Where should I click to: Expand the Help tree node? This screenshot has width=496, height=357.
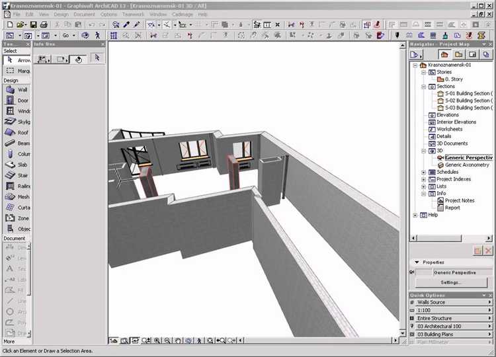(415, 215)
